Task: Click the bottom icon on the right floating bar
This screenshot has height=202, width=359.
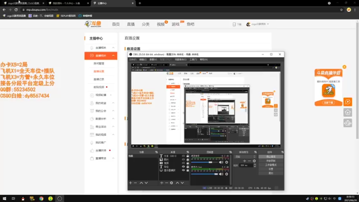Action: 348,123
